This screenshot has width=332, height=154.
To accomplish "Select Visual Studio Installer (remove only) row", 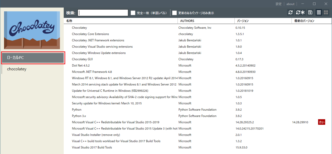I will pyautogui.click(x=198, y=135).
